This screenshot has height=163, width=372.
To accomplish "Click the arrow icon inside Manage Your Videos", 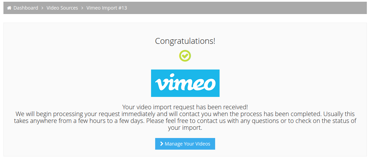I will 162,144.
